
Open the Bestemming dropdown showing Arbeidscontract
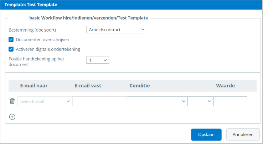pos(117,30)
